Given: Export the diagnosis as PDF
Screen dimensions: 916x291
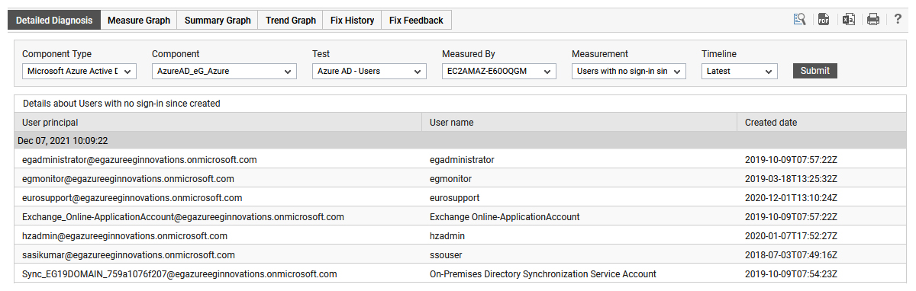Looking at the screenshot, I should click(824, 20).
